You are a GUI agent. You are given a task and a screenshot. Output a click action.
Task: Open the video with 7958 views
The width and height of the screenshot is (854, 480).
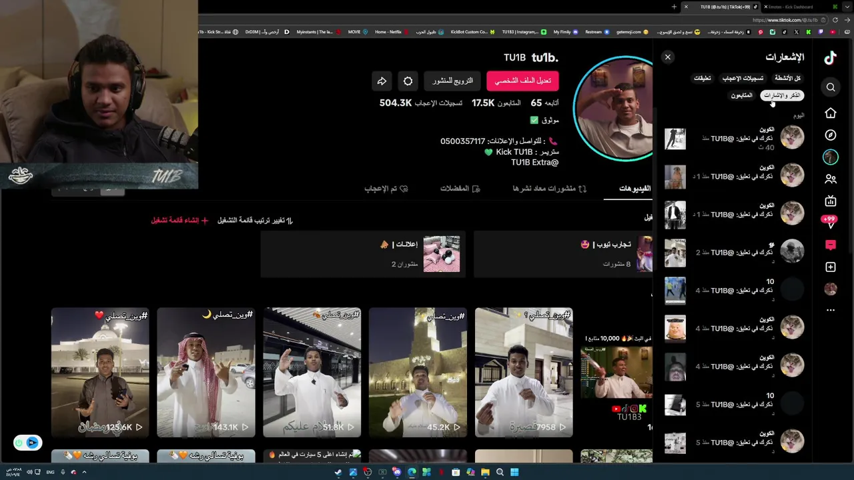(524, 372)
